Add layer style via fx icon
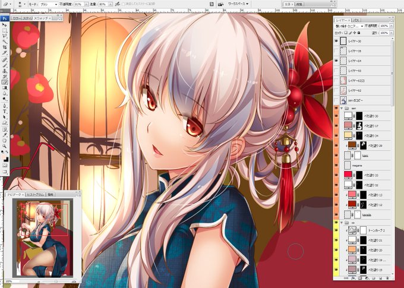This screenshot has width=404, height=288. (x=353, y=278)
